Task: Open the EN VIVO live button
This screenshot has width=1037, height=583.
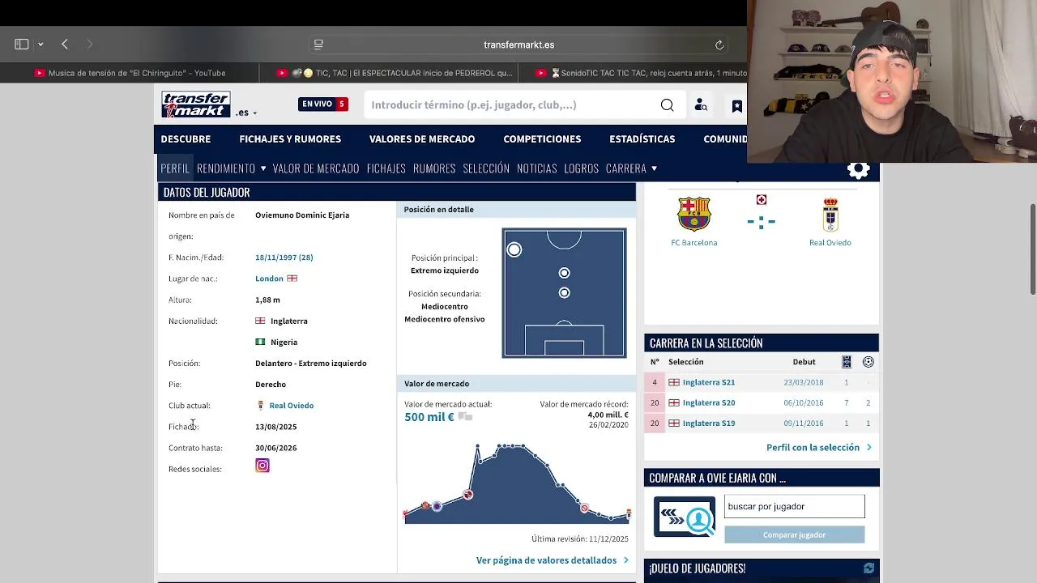Action: click(323, 104)
